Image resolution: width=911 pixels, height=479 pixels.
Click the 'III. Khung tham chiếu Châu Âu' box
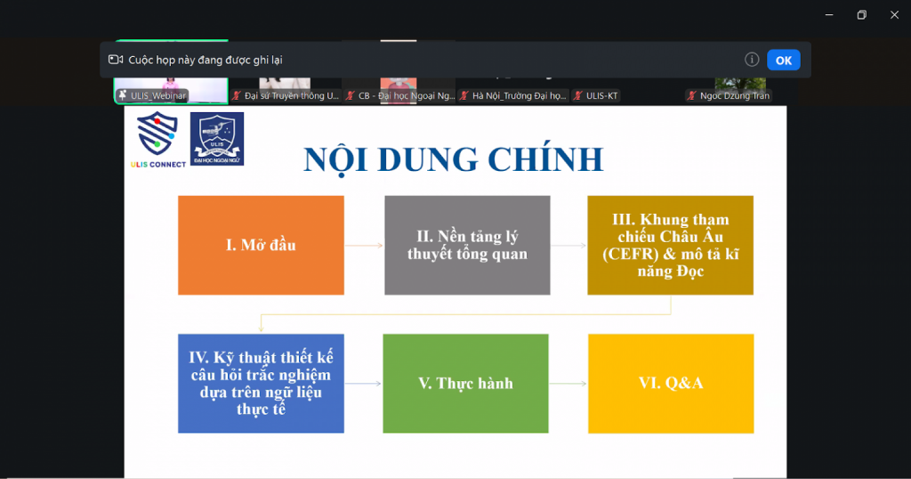(670, 245)
